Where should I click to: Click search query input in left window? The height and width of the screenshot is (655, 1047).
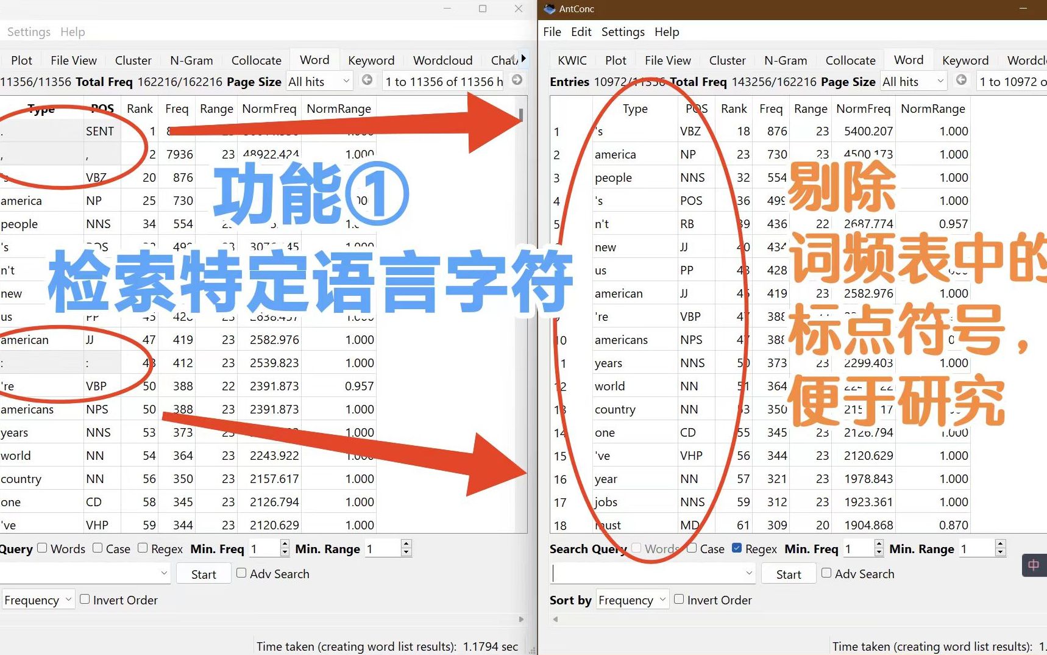coord(79,573)
